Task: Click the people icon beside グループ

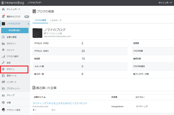Action: point(3,95)
